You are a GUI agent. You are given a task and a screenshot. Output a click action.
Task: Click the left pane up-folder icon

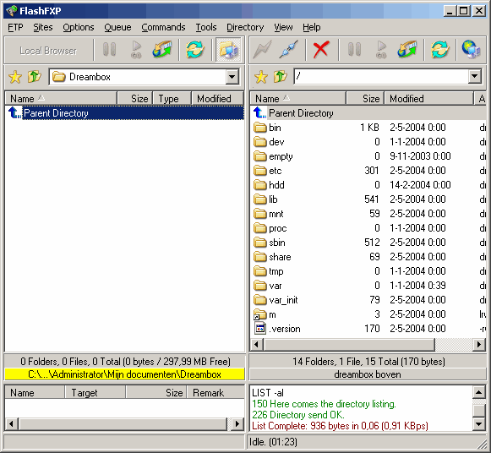[x=35, y=77]
